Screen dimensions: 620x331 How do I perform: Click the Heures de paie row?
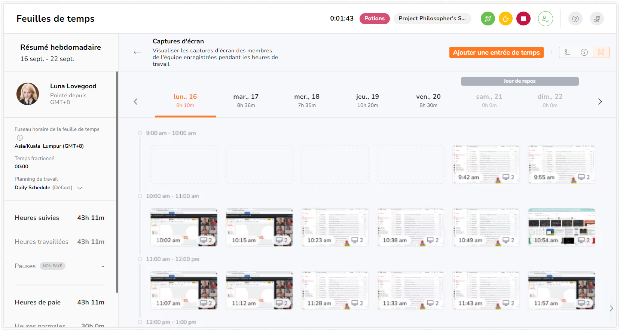(x=59, y=302)
